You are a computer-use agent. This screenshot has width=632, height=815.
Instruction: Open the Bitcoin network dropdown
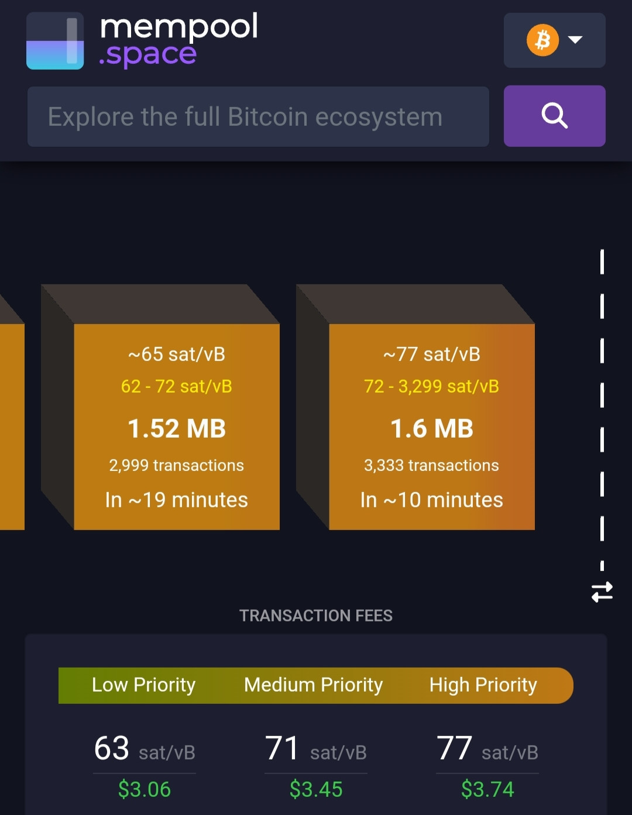pyautogui.click(x=554, y=40)
